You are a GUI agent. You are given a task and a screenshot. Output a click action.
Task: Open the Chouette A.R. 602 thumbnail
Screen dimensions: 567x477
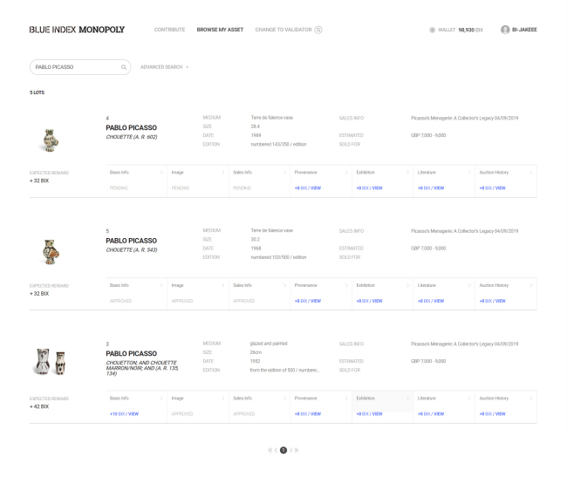click(x=49, y=140)
